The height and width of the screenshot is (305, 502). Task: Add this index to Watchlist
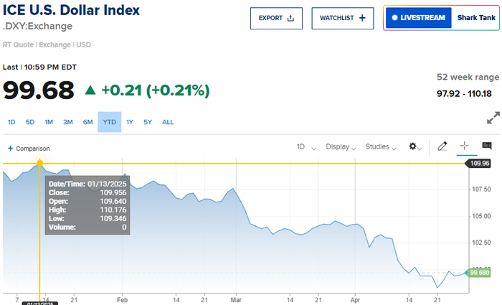point(346,18)
